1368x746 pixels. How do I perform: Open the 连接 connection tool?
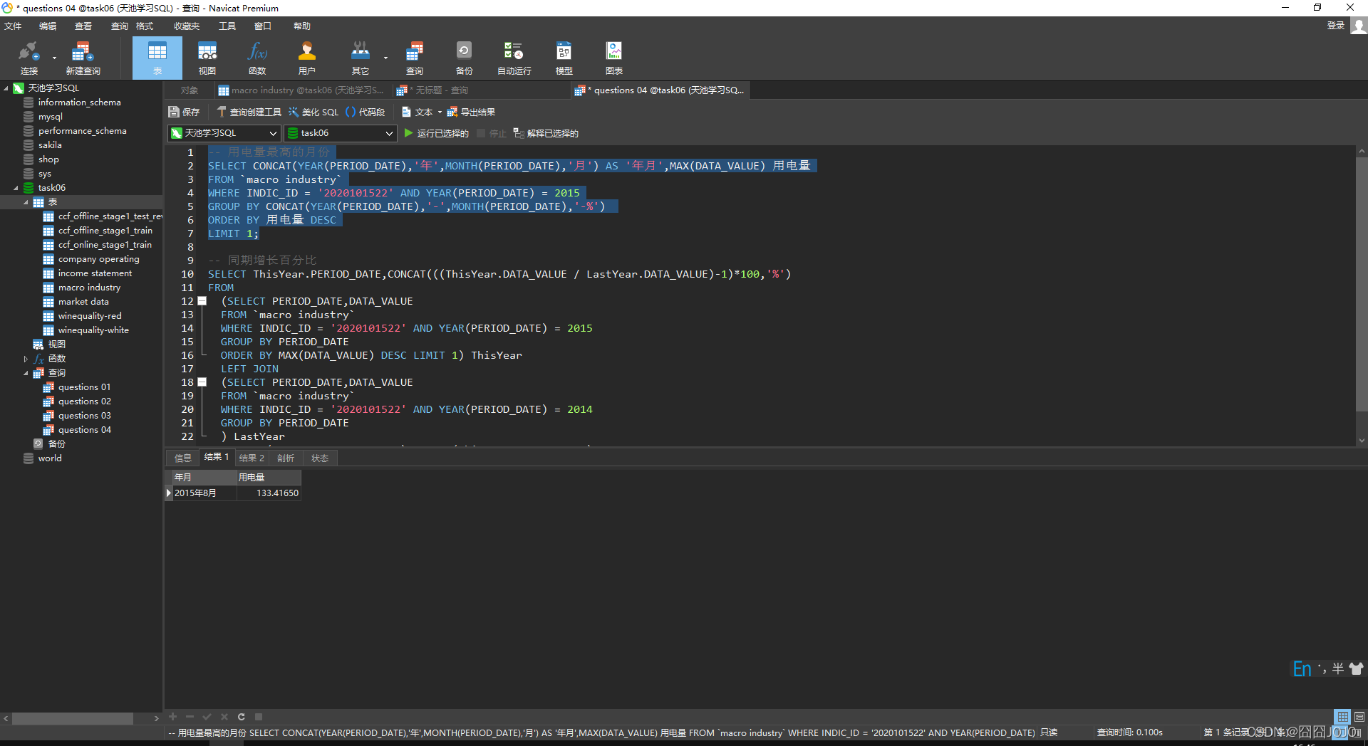click(28, 58)
